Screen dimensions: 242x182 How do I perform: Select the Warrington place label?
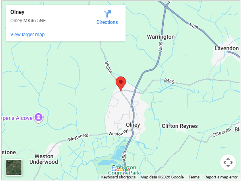[x=161, y=37]
